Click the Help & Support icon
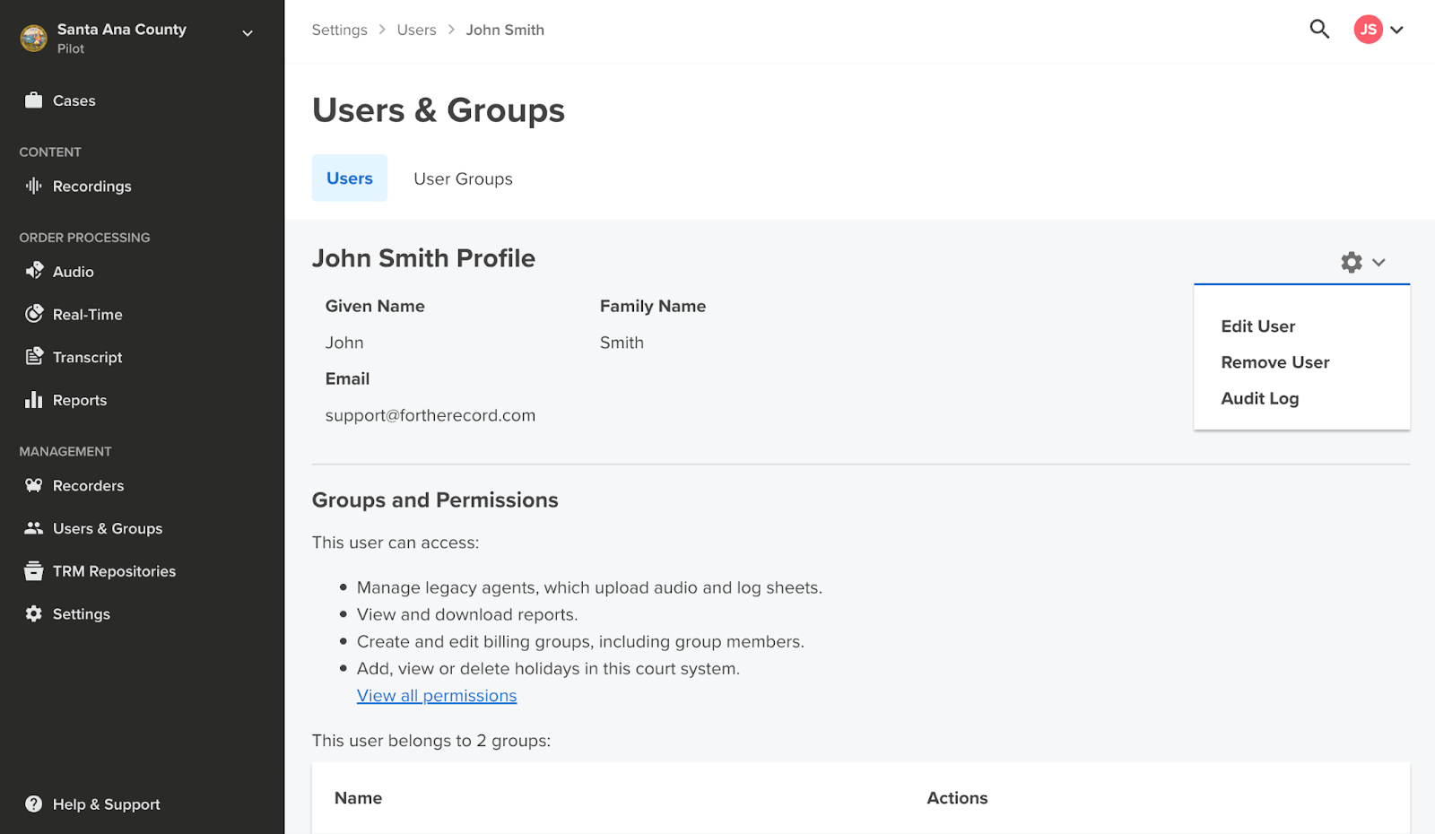Screen dimensions: 1435x834 34,804
